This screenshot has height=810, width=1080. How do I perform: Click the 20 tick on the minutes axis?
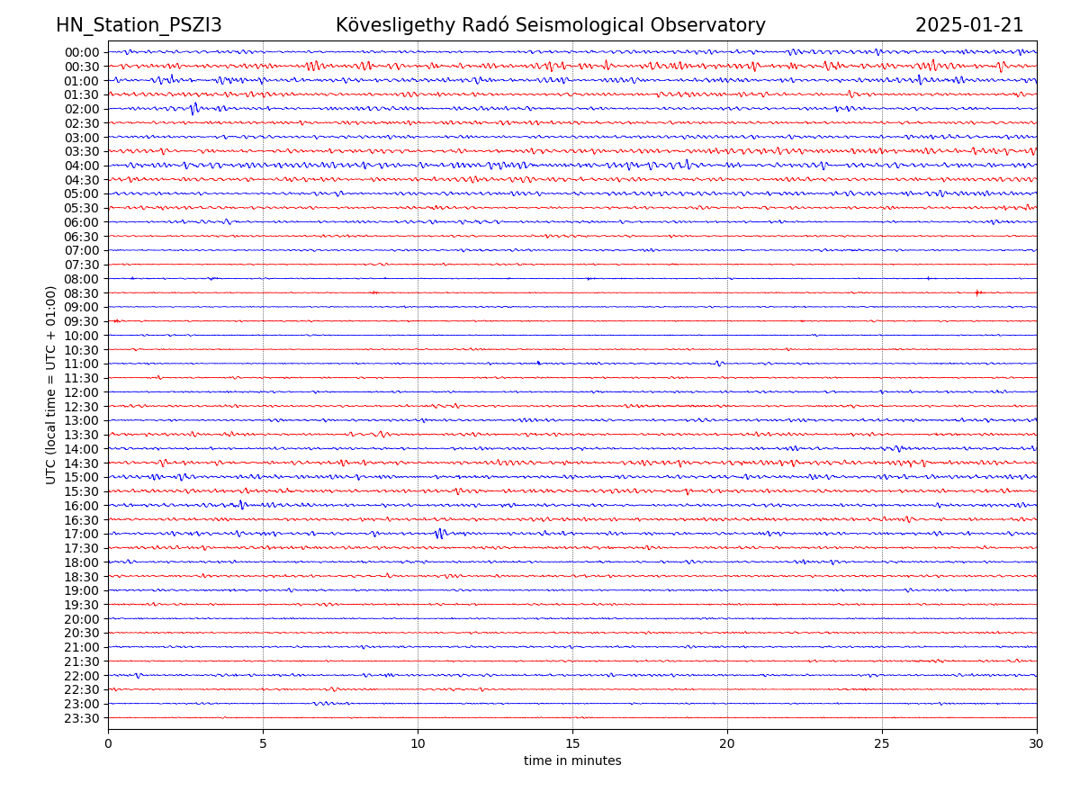[x=727, y=744]
